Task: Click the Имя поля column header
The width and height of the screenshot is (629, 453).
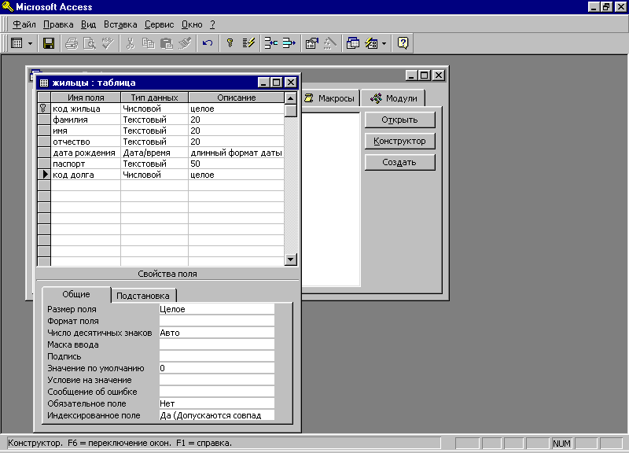Action: coord(86,98)
